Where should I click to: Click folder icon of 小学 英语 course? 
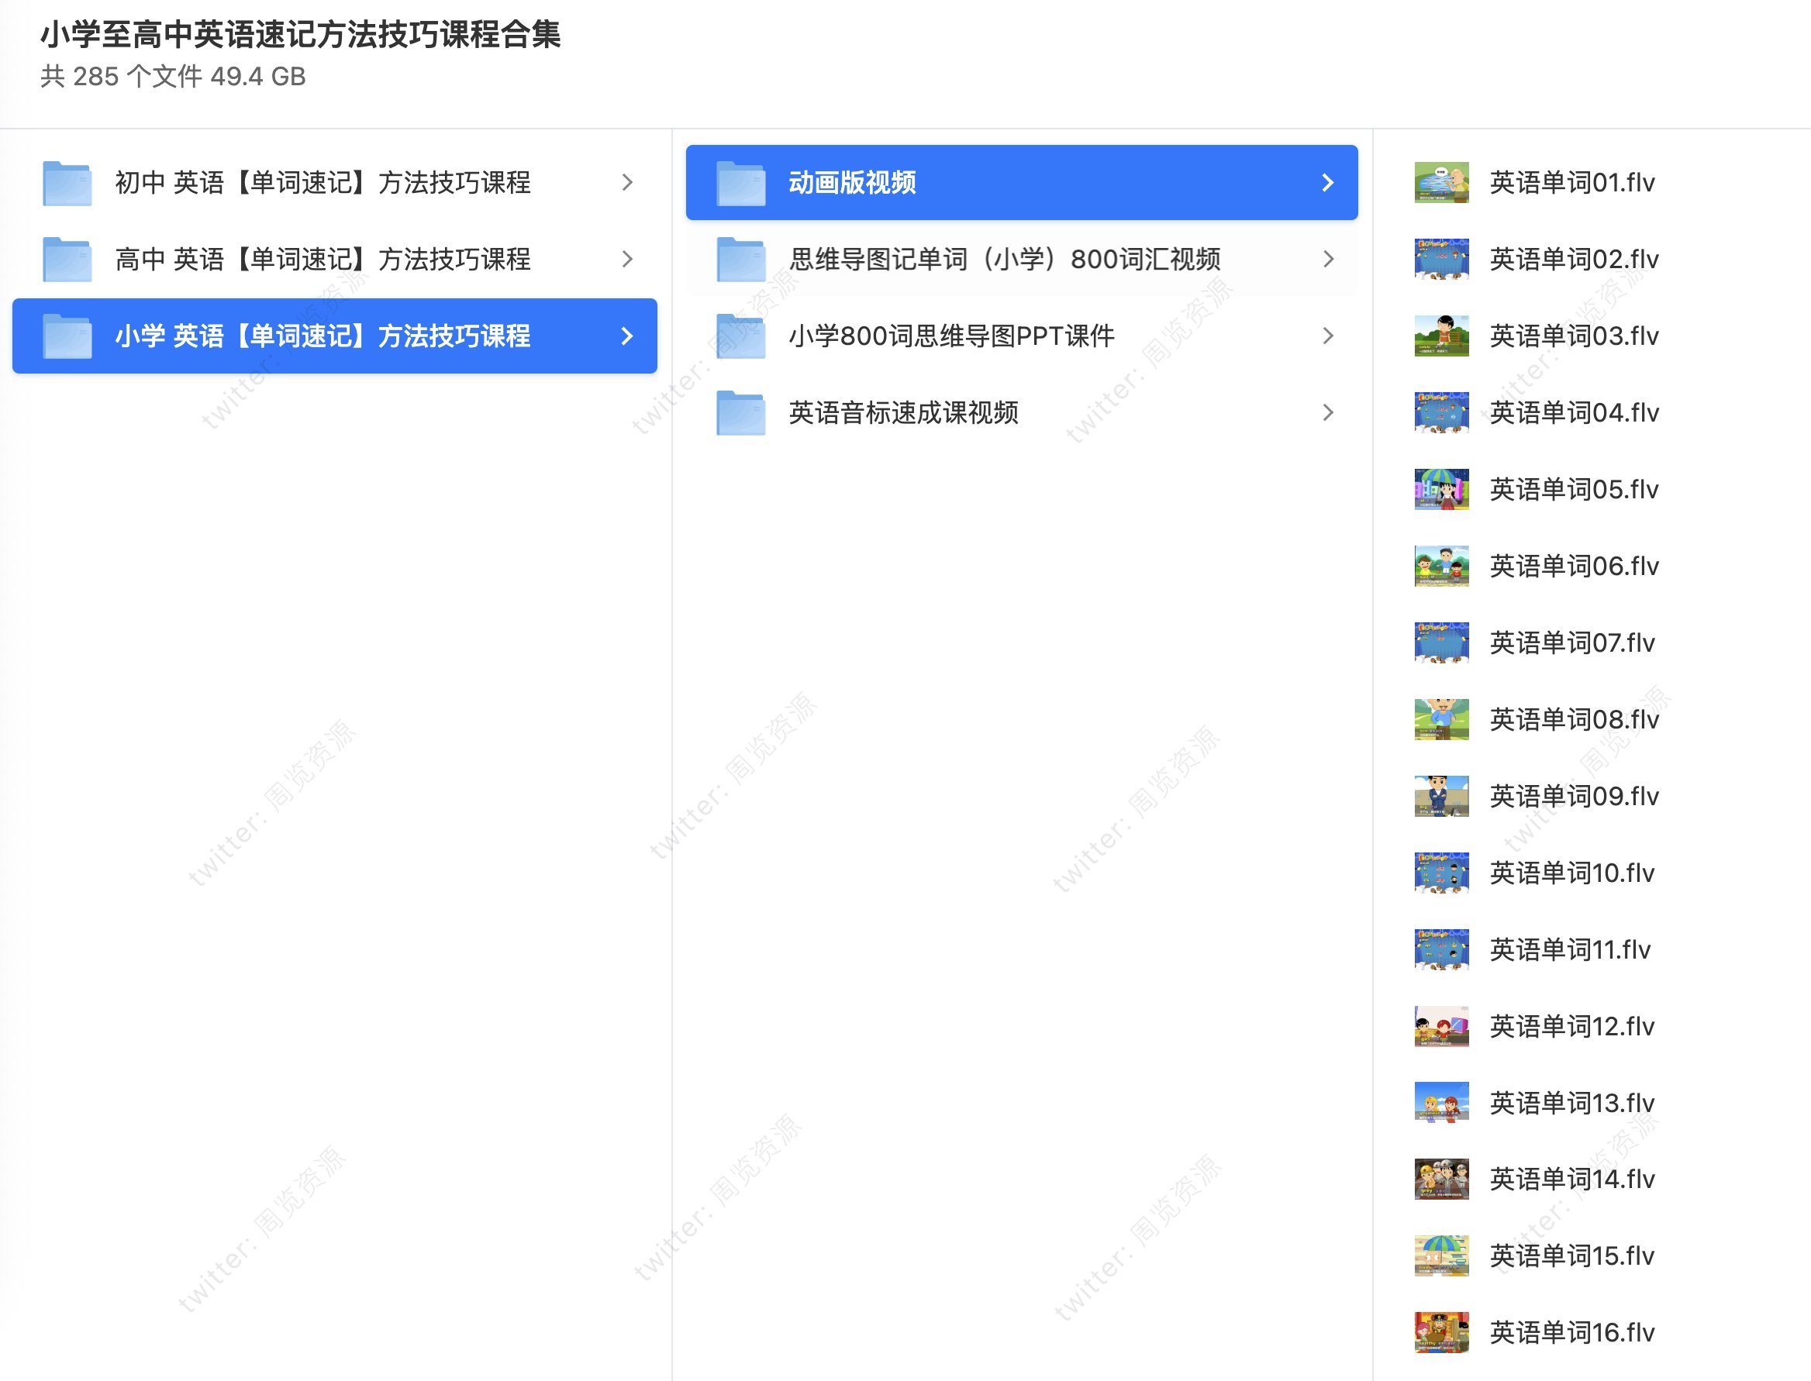coord(67,336)
